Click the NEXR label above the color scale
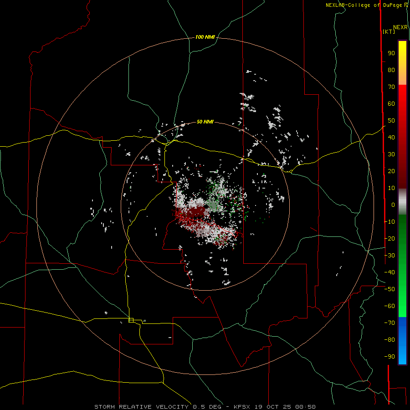The width and height of the screenshot is (410, 410). (x=400, y=27)
